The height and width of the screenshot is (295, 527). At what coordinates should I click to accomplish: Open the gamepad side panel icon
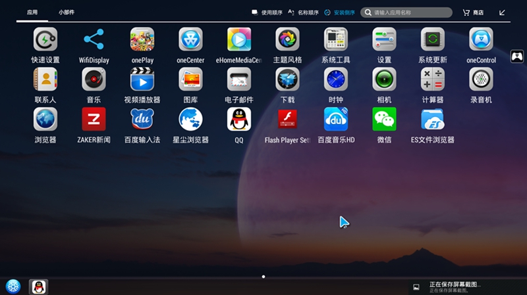(x=517, y=57)
